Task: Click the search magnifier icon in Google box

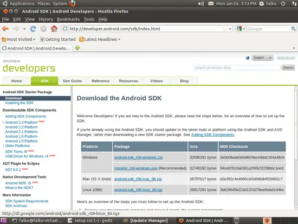Action: click(293, 29)
